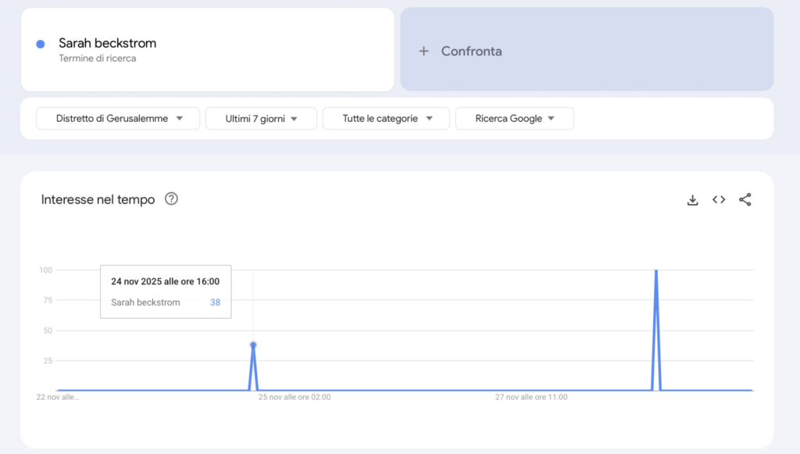Click the highlighted data point at value 38

[253, 345]
